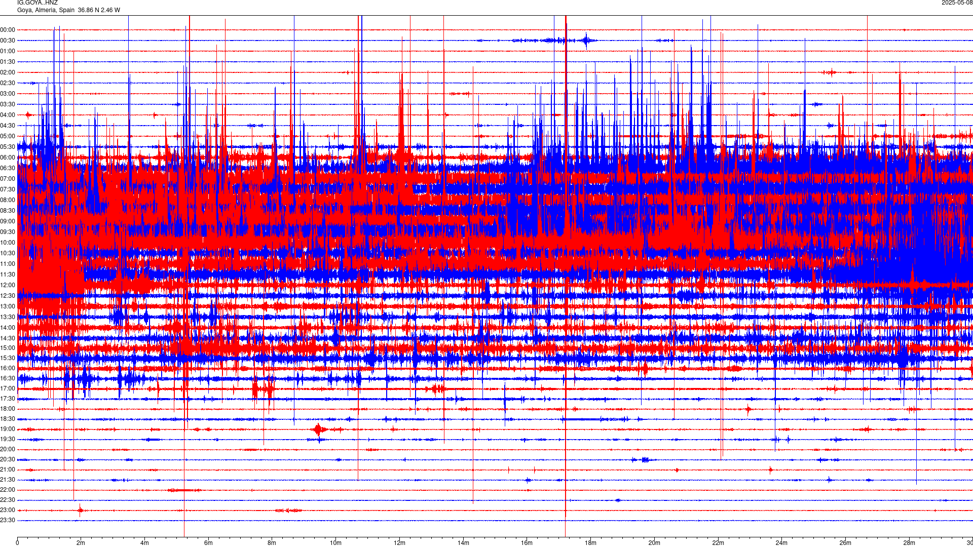This screenshot has width=973, height=547.
Task: Select the 03:00 trace time label
Action: point(8,94)
